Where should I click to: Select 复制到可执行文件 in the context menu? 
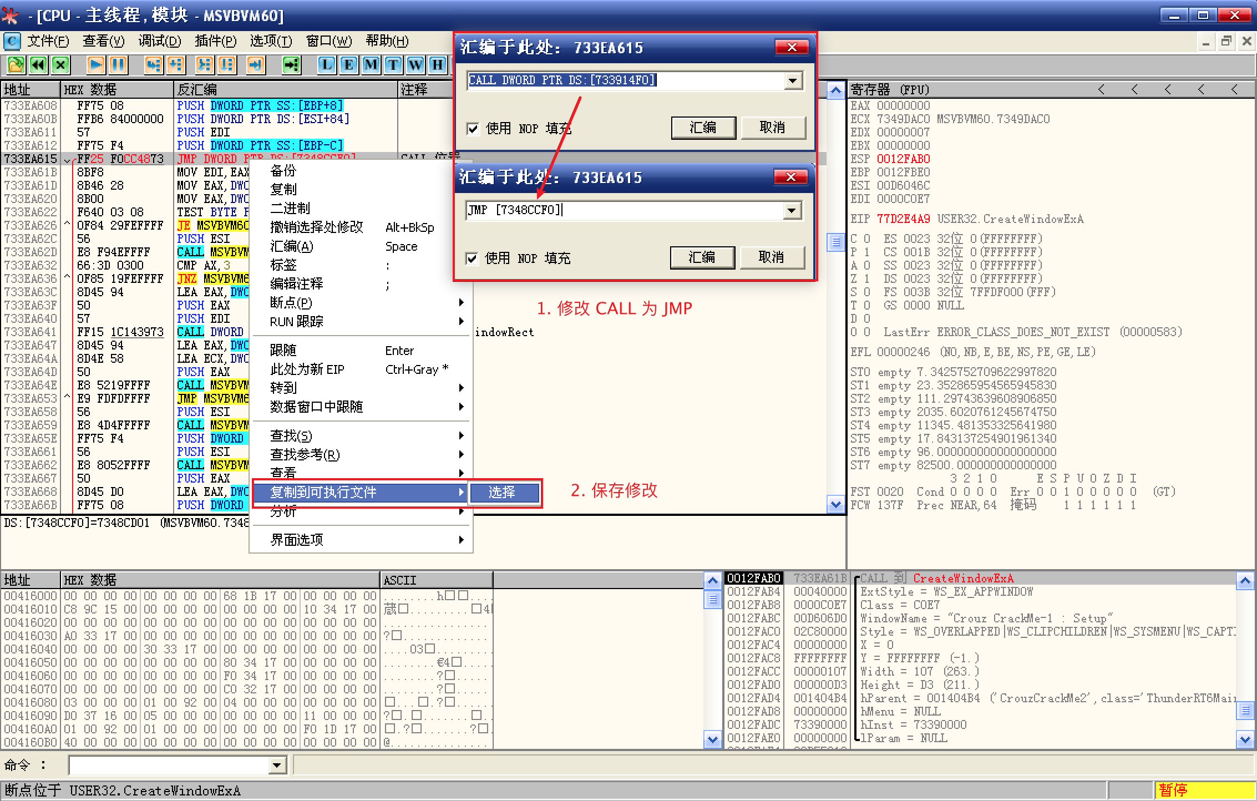coord(324,493)
